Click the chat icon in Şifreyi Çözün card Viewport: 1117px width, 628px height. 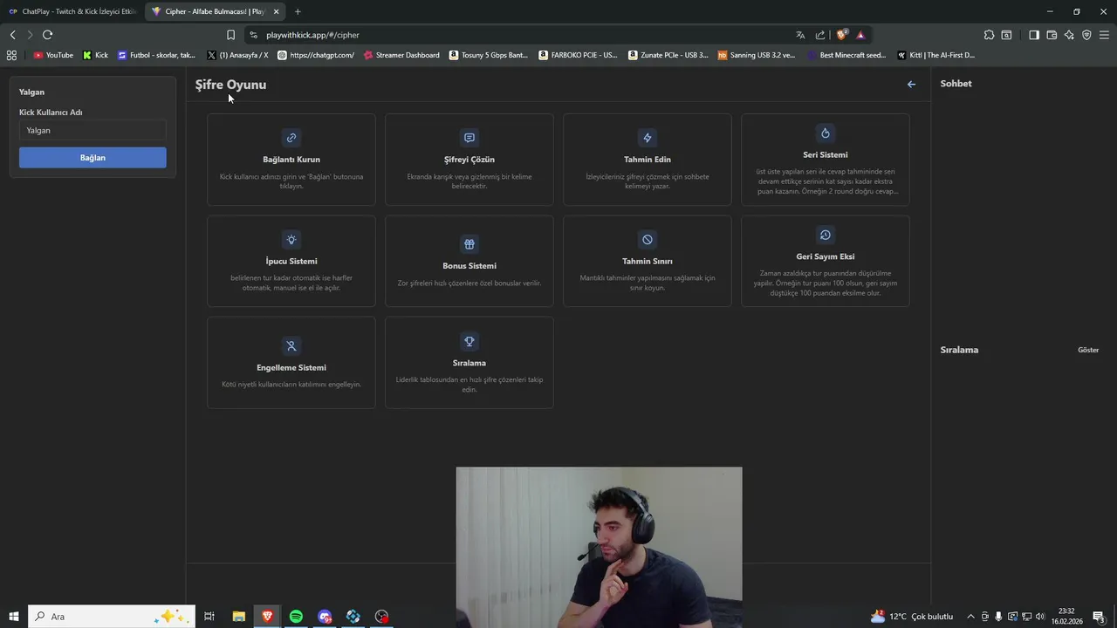pos(469,138)
